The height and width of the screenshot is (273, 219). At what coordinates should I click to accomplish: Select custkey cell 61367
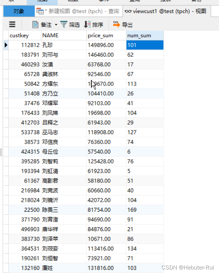[x=25, y=181]
